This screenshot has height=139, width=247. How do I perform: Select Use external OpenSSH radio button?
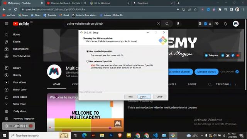pos(88,61)
